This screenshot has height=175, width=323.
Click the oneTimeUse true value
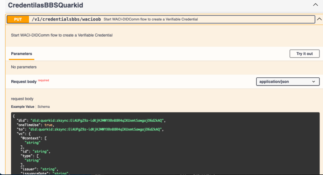tap(48, 125)
